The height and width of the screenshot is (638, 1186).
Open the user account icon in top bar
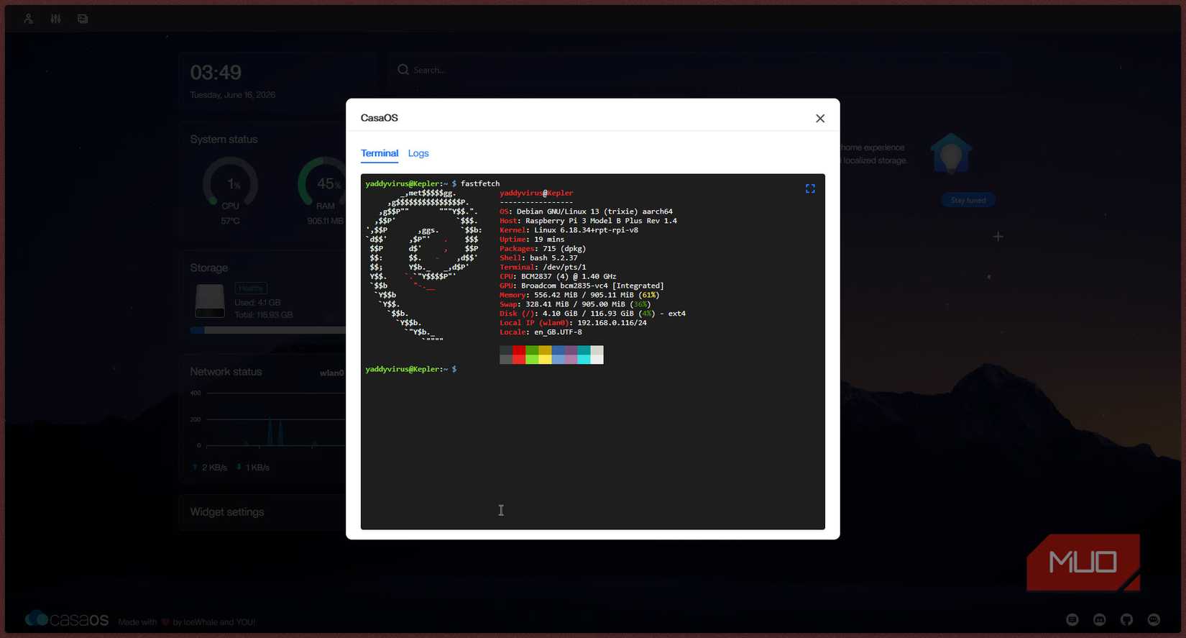coord(29,19)
